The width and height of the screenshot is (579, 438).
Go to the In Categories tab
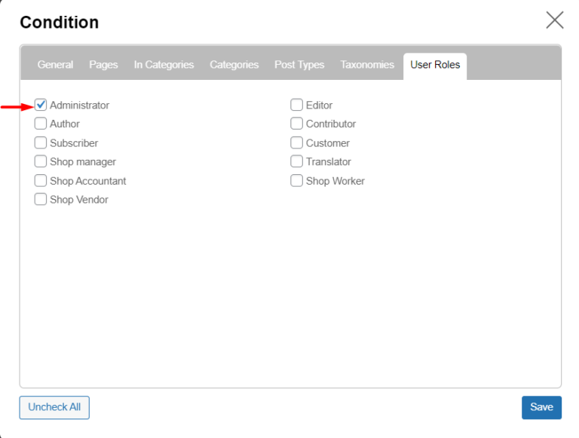164,65
